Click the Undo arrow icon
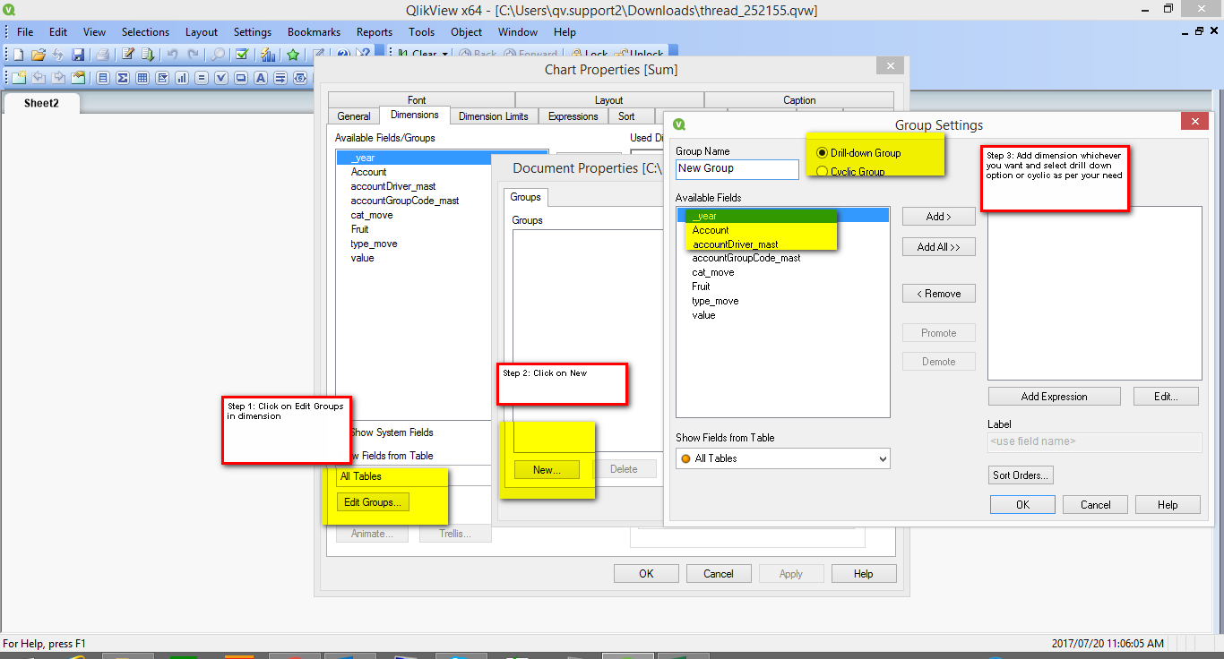 coord(173,55)
